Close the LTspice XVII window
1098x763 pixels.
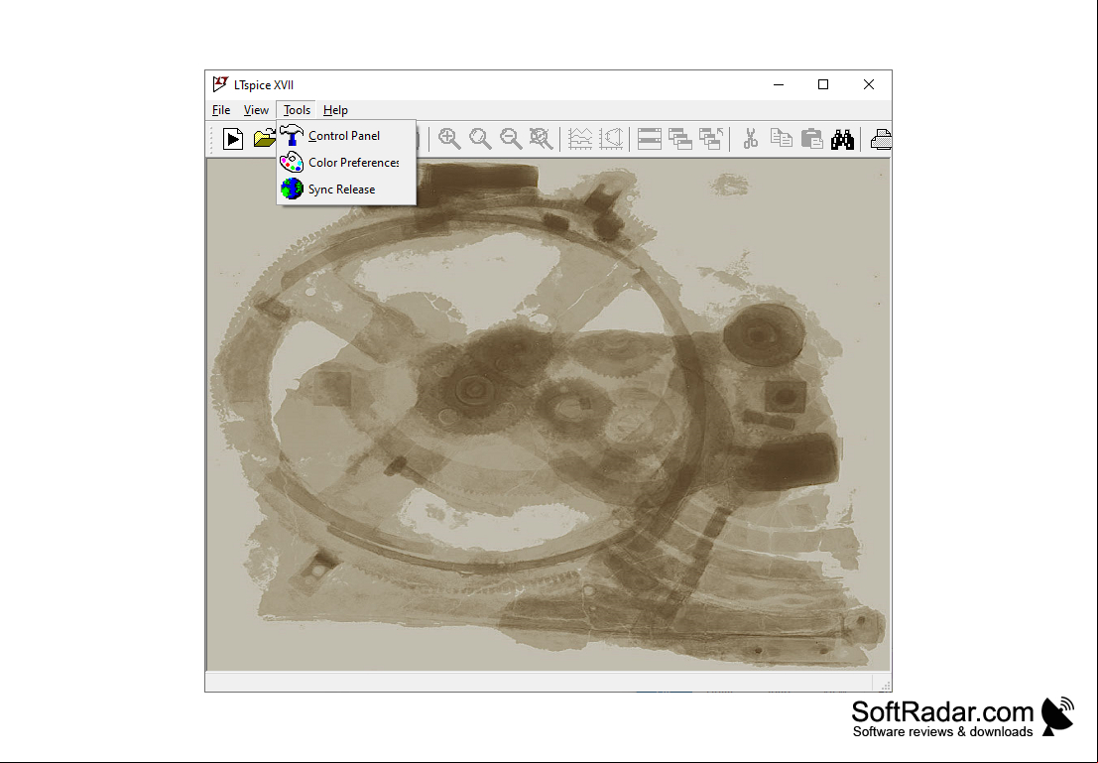868,84
